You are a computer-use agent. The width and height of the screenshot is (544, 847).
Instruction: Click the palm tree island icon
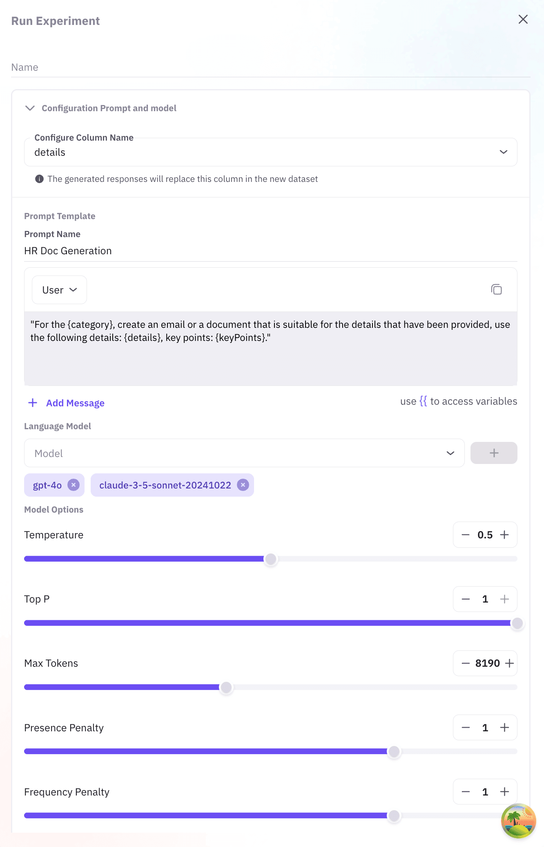(518, 820)
